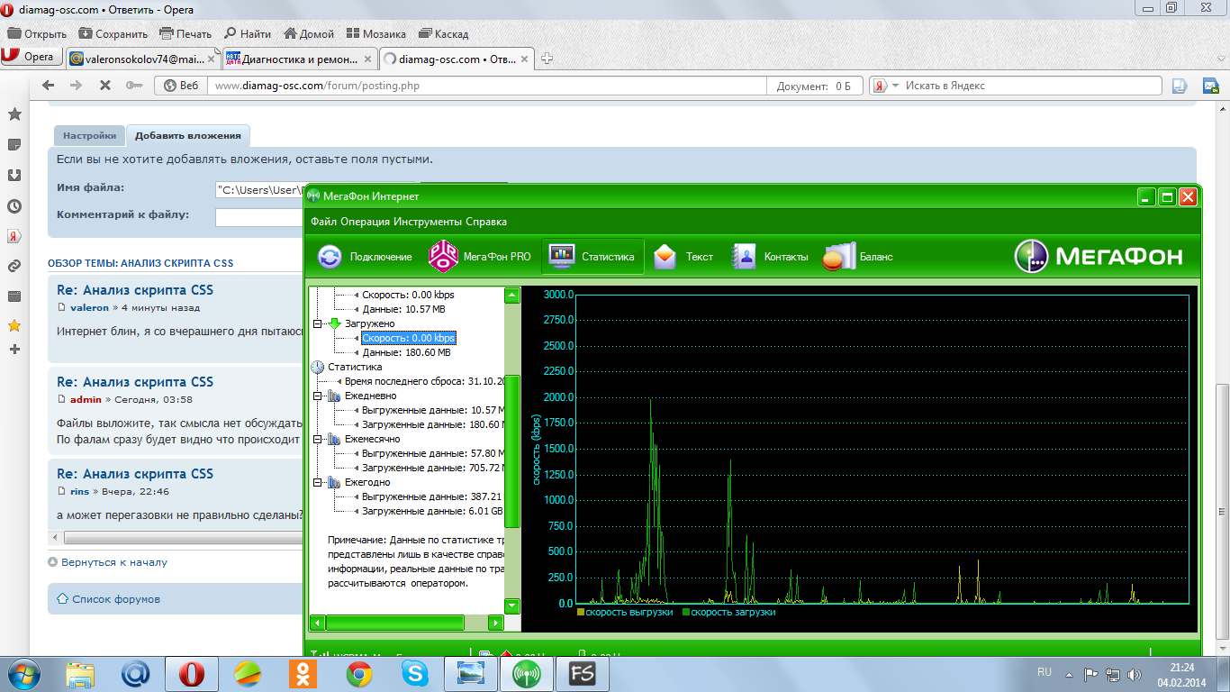Switch to valeronsokolov74@mai... tab
The height and width of the screenshot is (692, 1230).
pos(143,59)
